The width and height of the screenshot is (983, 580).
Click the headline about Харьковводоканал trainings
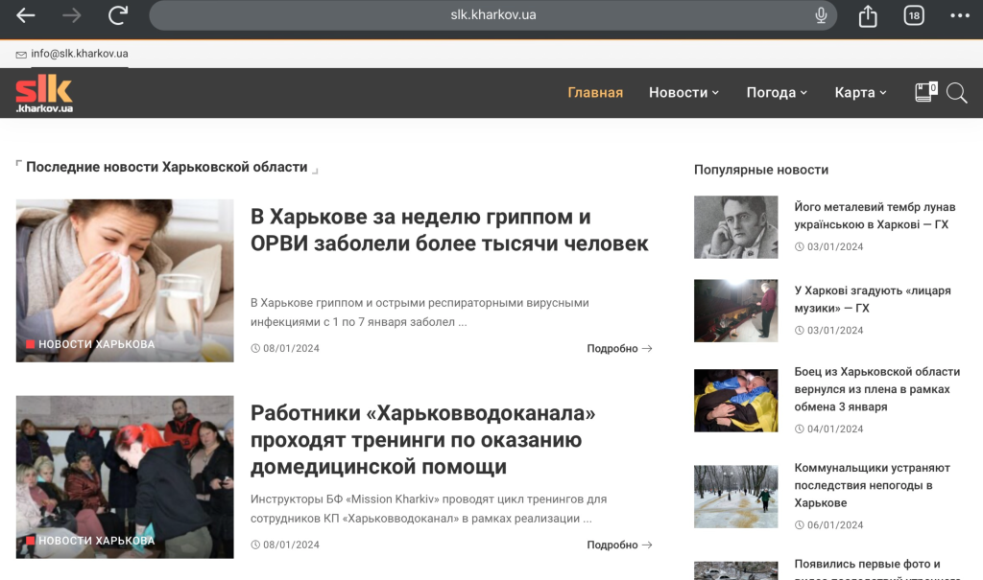[x=423, y=440]
